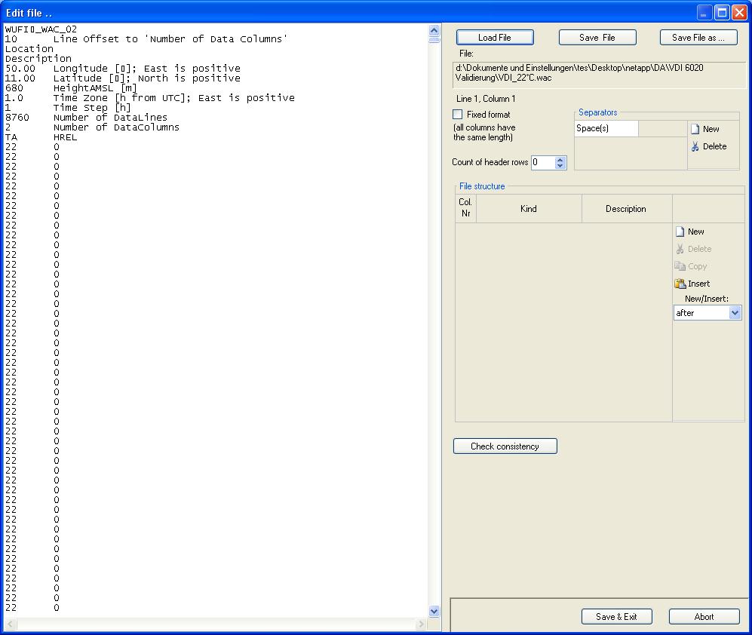Click the 'Number of DataLines' text line
Image resolution: width=752 pixels, height=635 pixels.
click(86, 118)
